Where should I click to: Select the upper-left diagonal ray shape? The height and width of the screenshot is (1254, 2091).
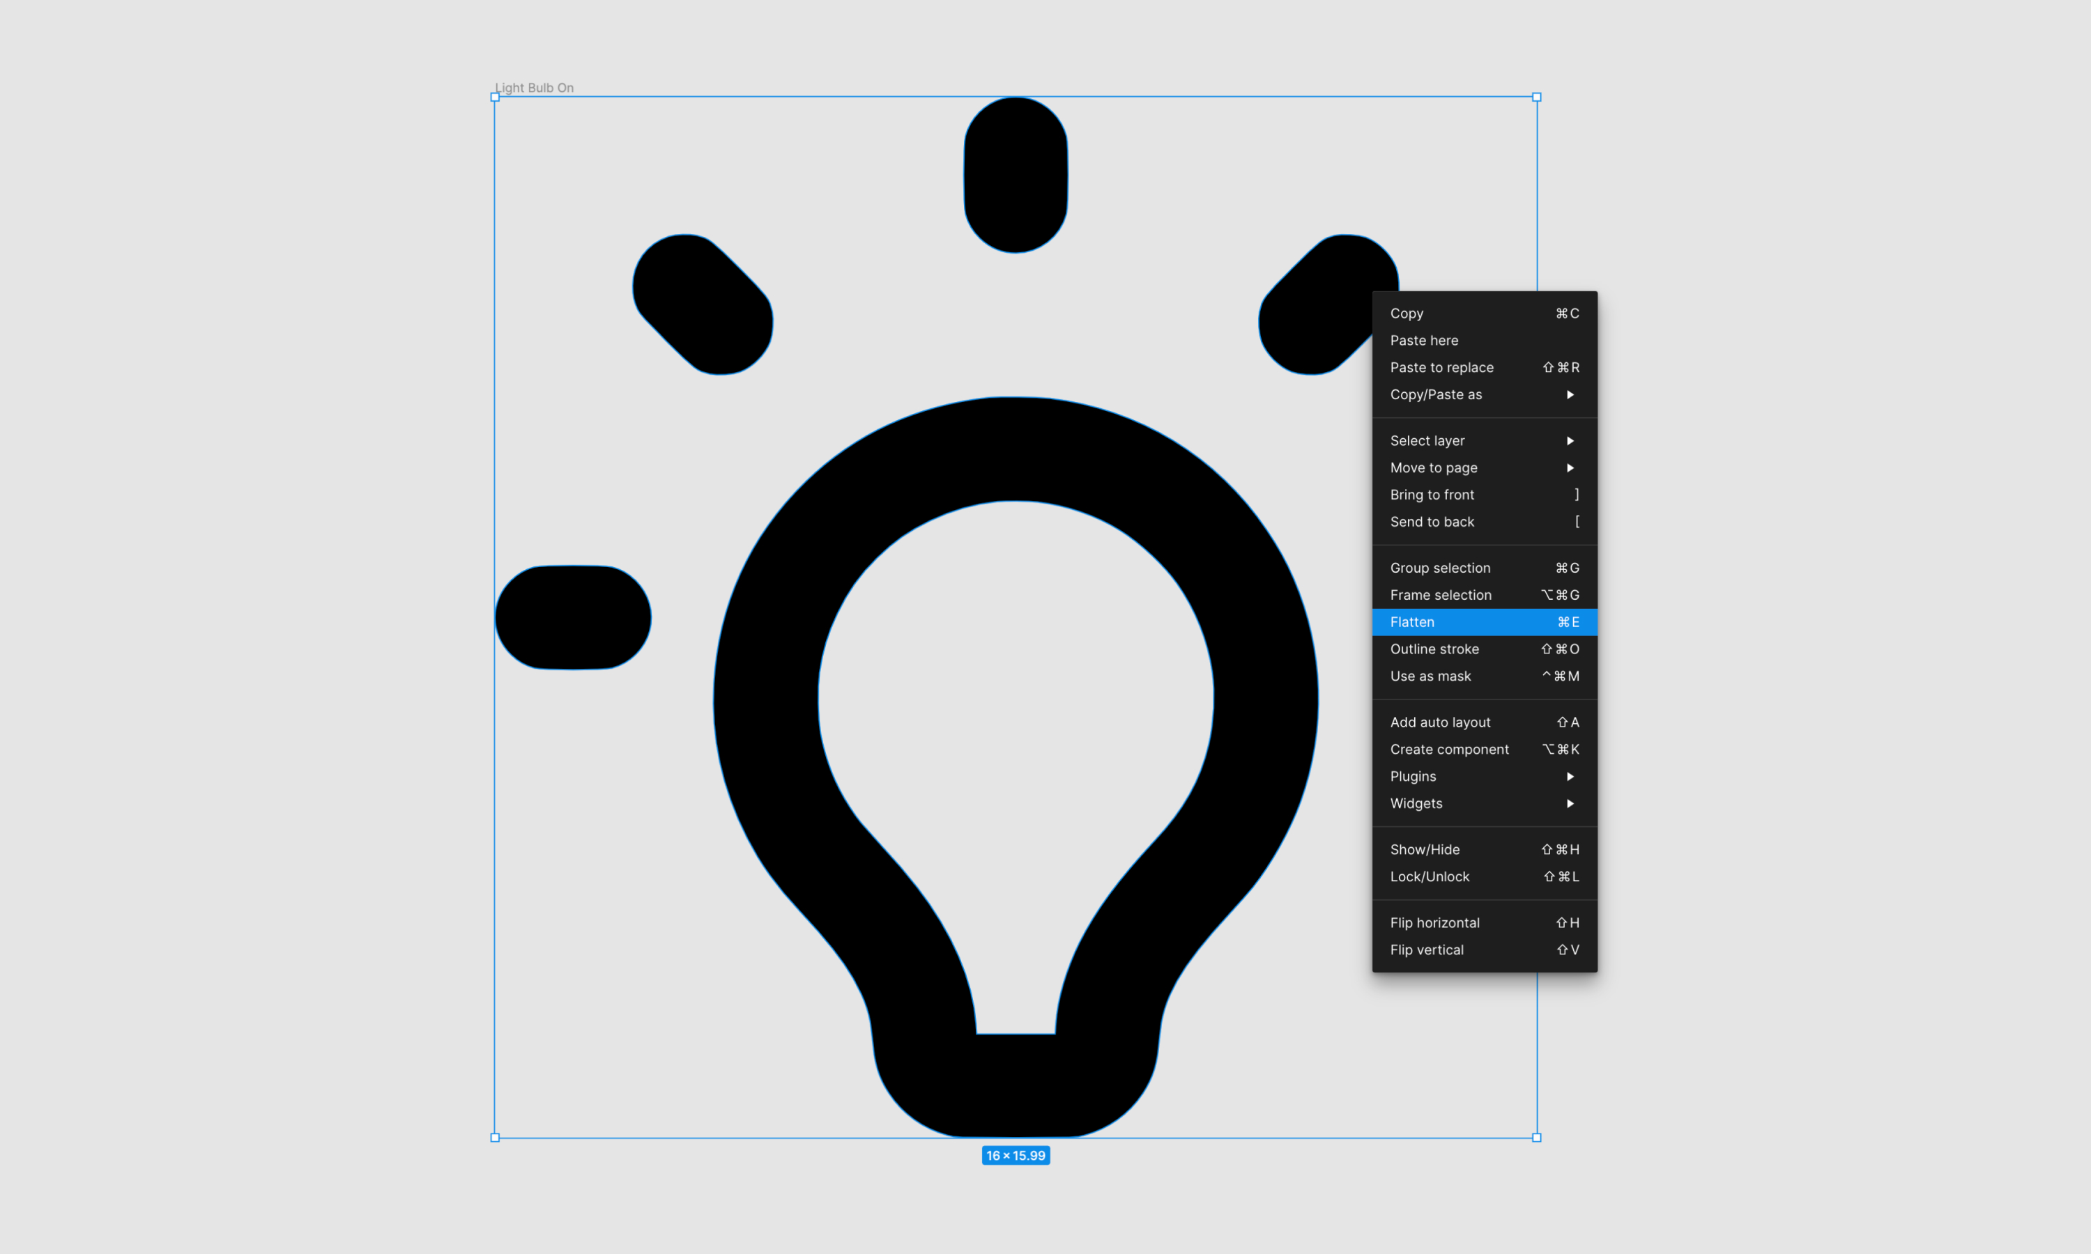[x=703, y=304]
